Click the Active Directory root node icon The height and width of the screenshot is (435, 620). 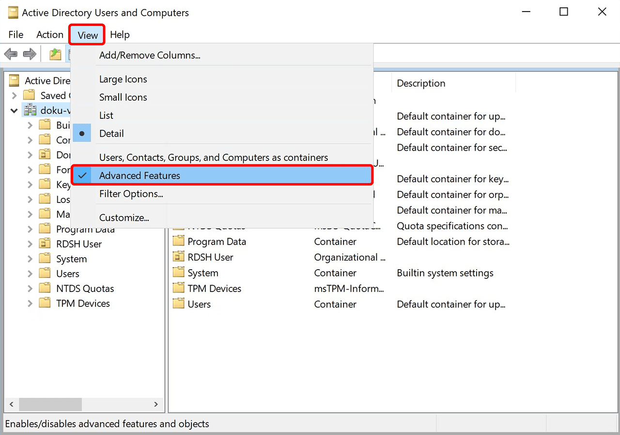(14, 80)
